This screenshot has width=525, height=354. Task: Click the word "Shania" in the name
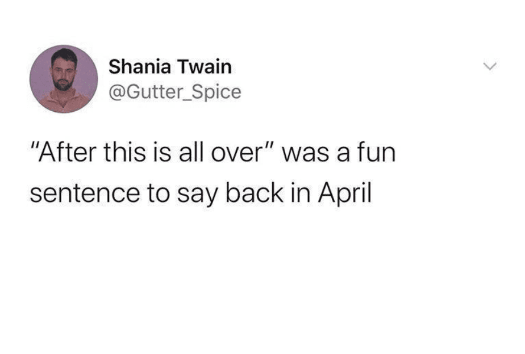point(140,66)
